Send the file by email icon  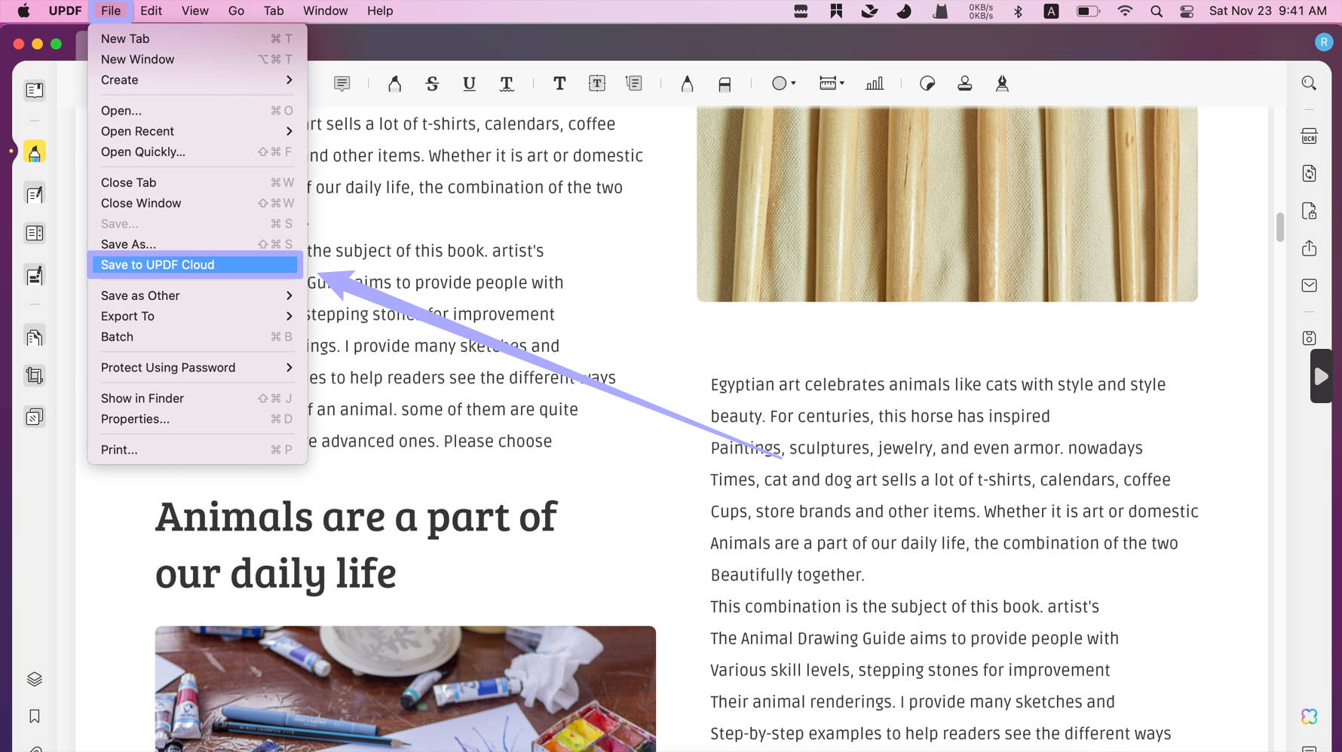click(x=1310, y=286)
